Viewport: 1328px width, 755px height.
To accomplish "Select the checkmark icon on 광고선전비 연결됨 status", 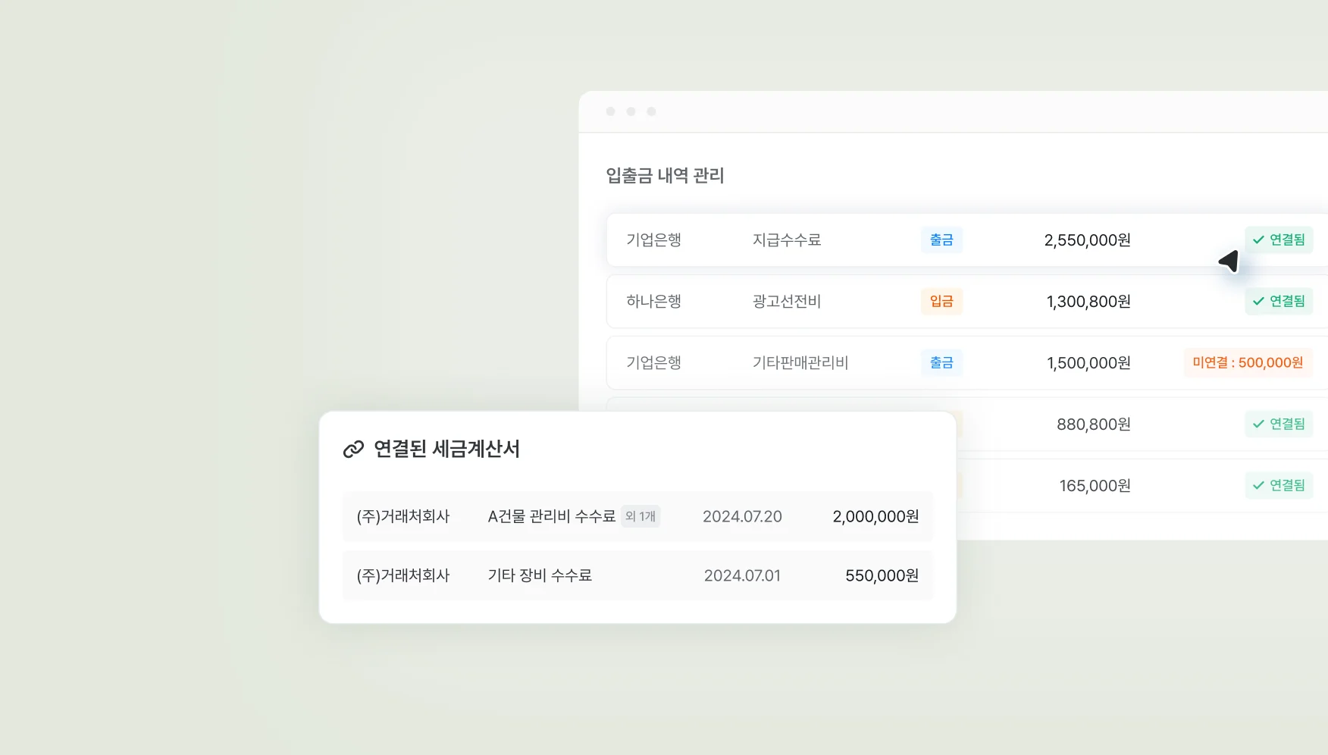I will (1258, 301).
